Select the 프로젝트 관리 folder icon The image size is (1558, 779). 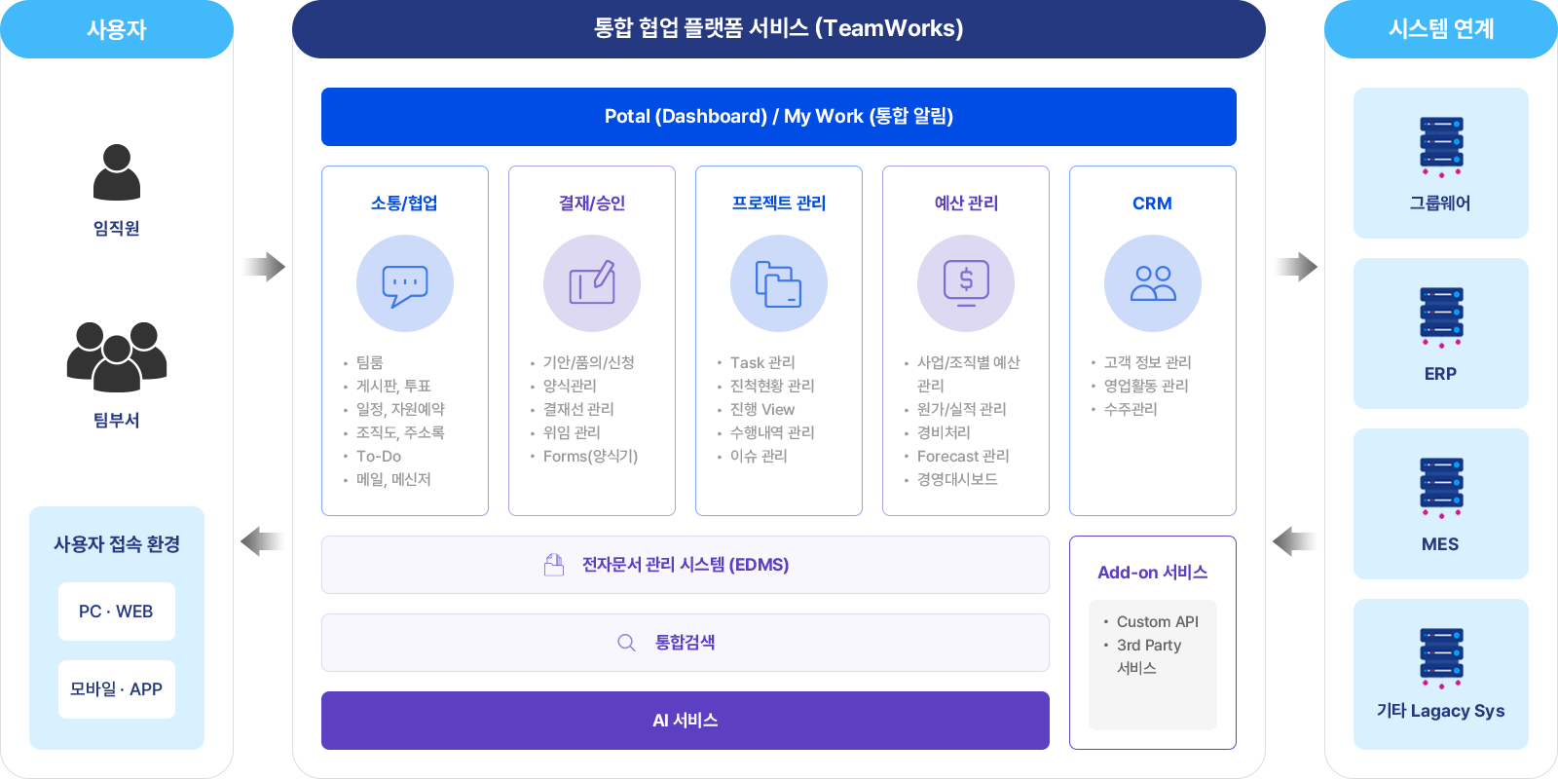pyautogui.click(x=779, y=284)
